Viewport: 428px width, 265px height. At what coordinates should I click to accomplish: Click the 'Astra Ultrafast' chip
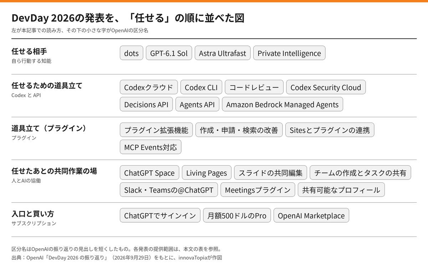click(223, 53)
